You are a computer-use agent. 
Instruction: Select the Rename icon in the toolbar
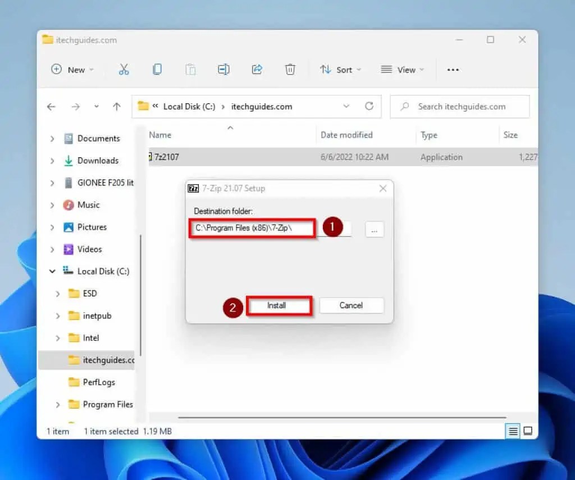(223, 69)
